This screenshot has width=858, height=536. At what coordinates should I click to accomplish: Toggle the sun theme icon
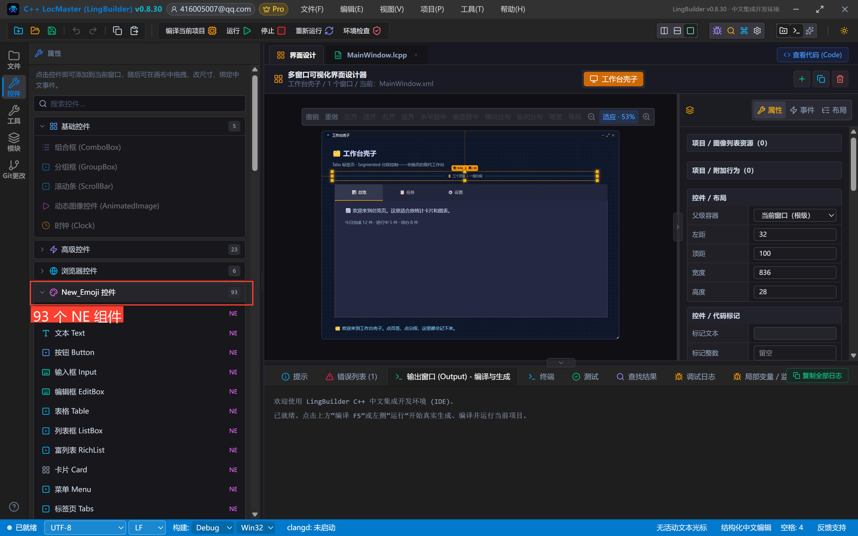click(844, 31)
